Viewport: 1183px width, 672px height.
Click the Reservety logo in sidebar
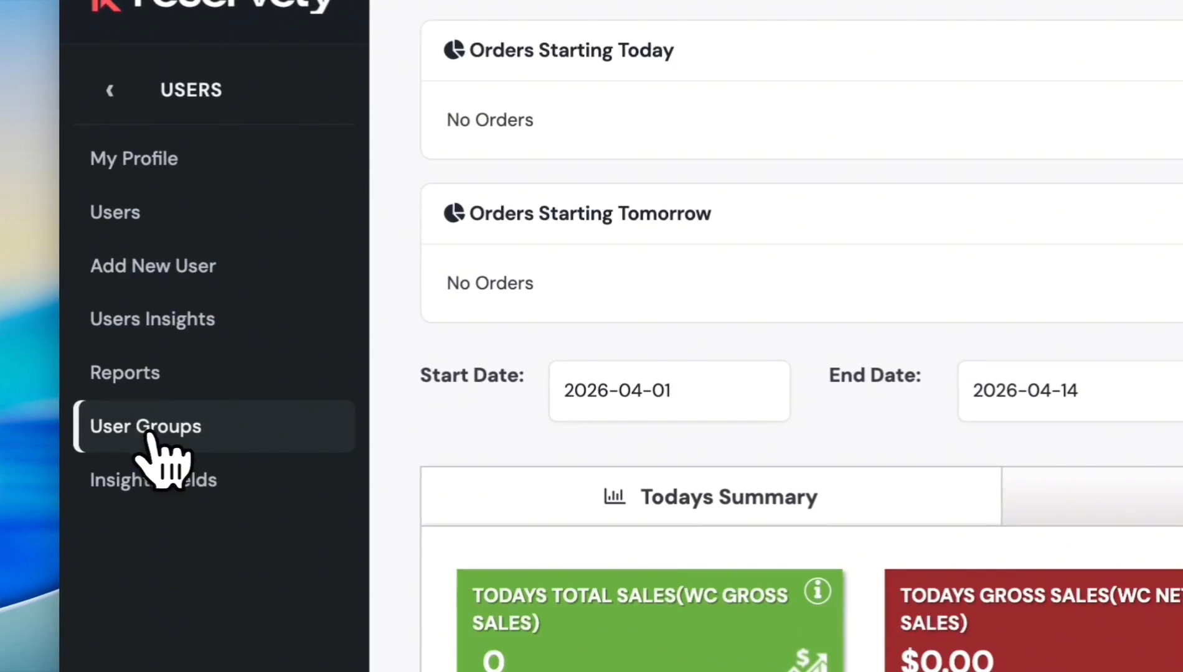click(x=212, y=6)
